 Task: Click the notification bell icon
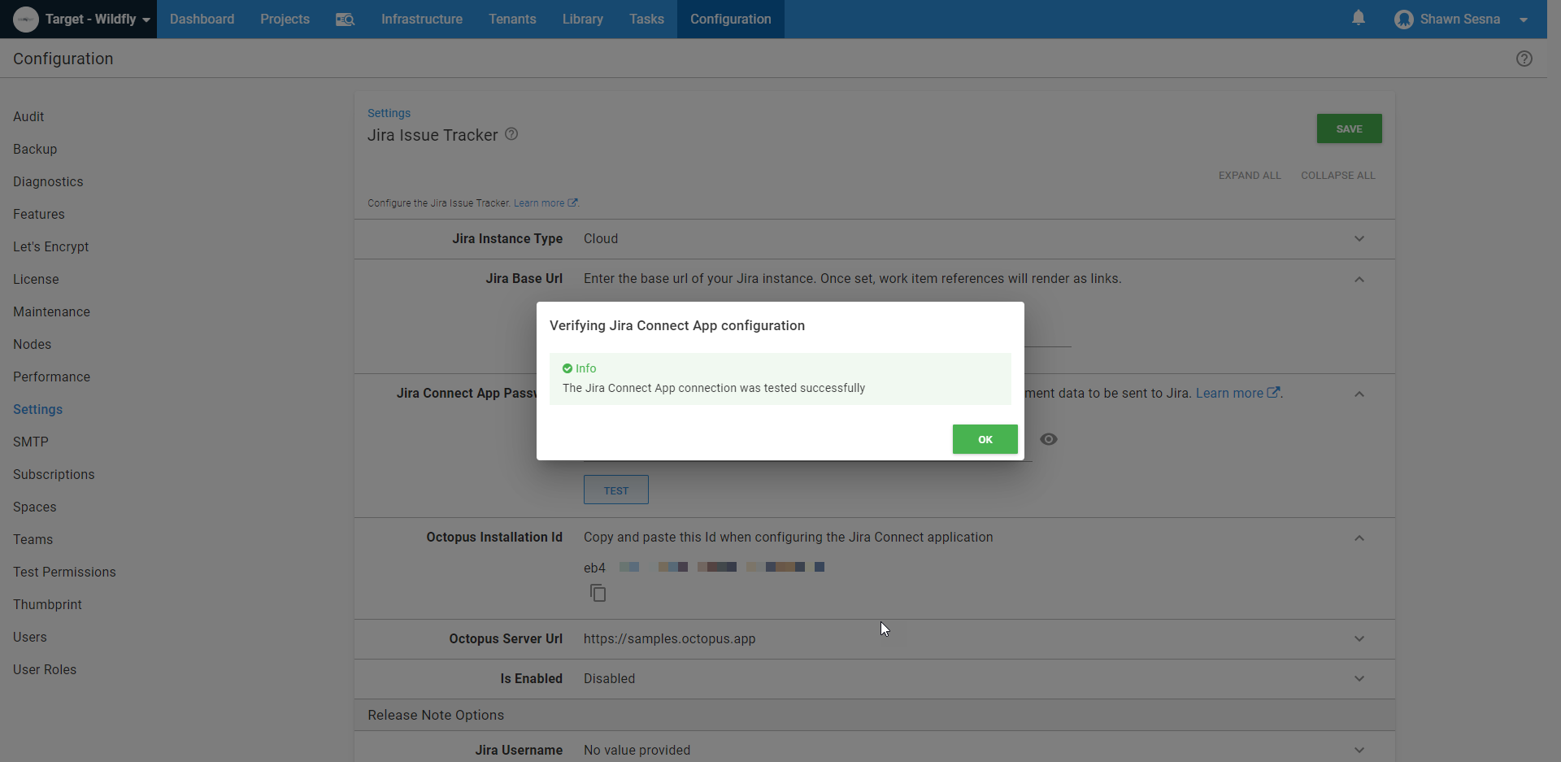tap(1359, 19)
